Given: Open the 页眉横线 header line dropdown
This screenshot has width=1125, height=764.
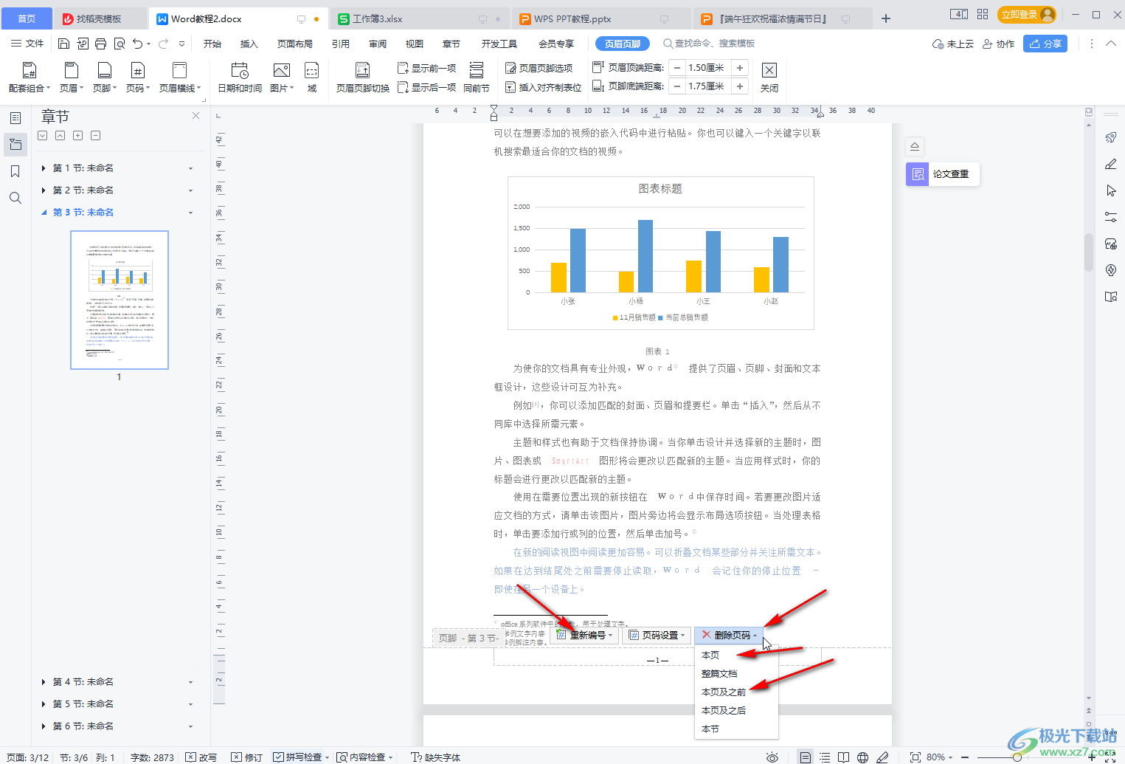Looking at the screenshot, I should (x=179, y=78).
